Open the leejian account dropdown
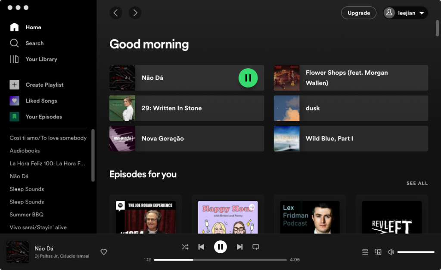 point(405,13)
